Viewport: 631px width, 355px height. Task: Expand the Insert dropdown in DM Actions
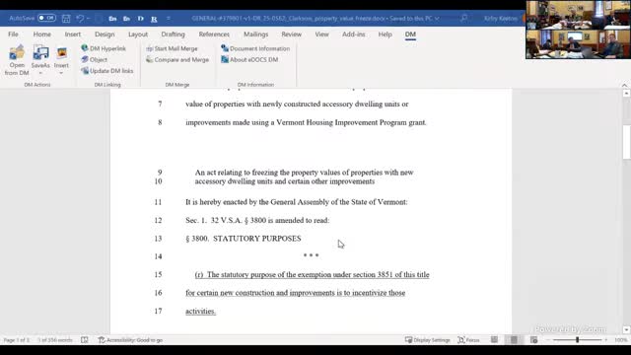click(x=61, y=73)
